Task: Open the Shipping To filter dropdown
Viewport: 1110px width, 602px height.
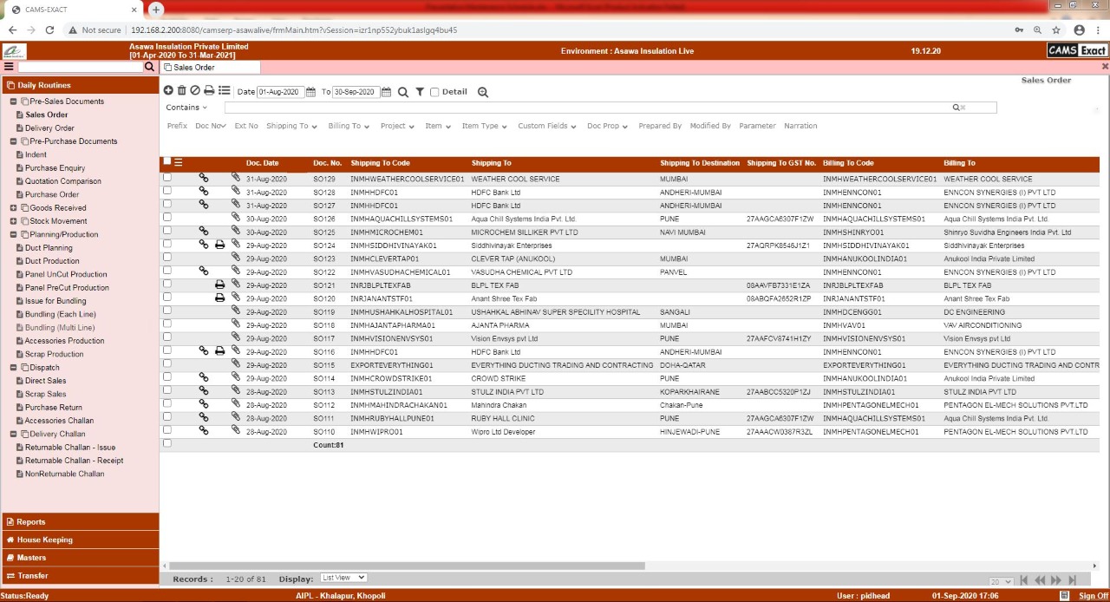Action: coord(291,126)
